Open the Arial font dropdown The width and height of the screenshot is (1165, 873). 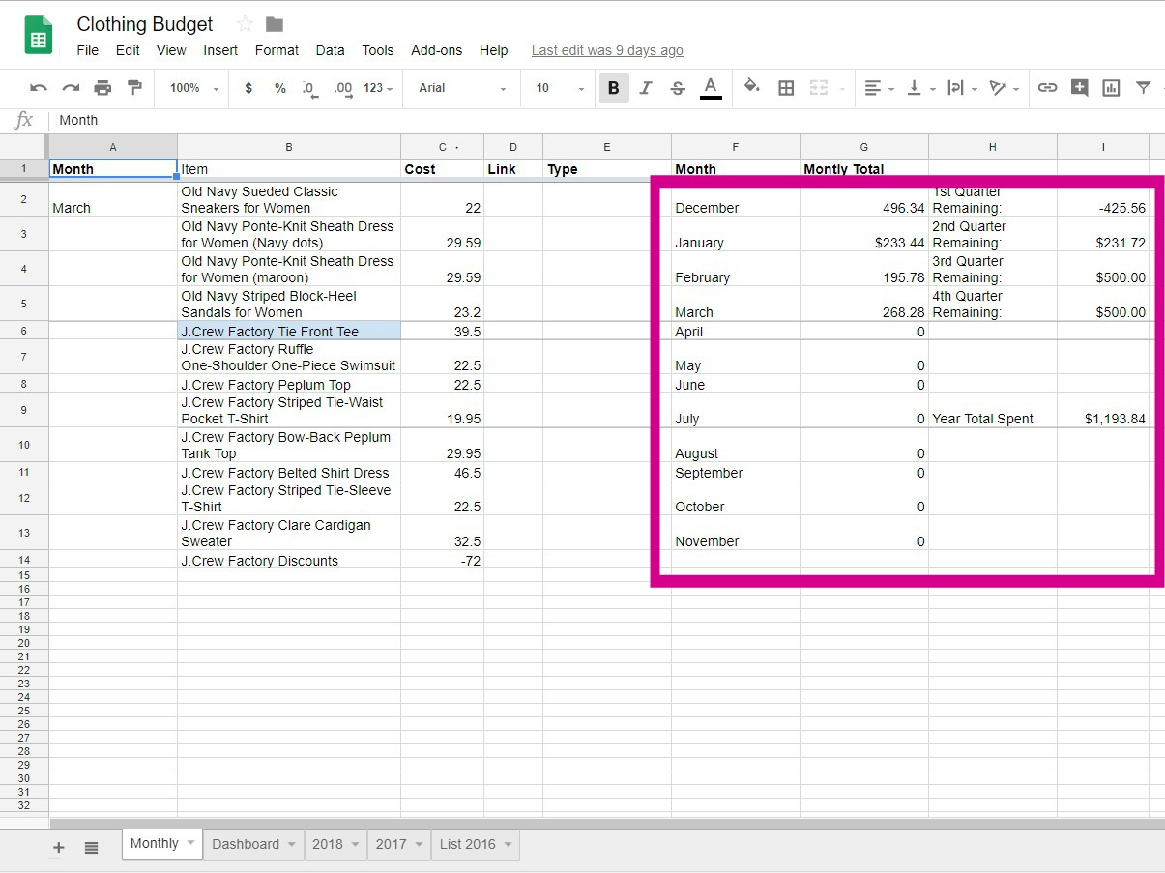point(462,88)
